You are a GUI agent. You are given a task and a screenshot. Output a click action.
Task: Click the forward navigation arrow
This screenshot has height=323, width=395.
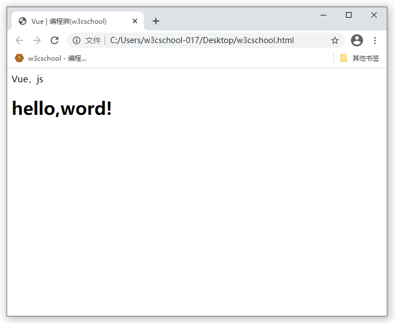(37, 40)
